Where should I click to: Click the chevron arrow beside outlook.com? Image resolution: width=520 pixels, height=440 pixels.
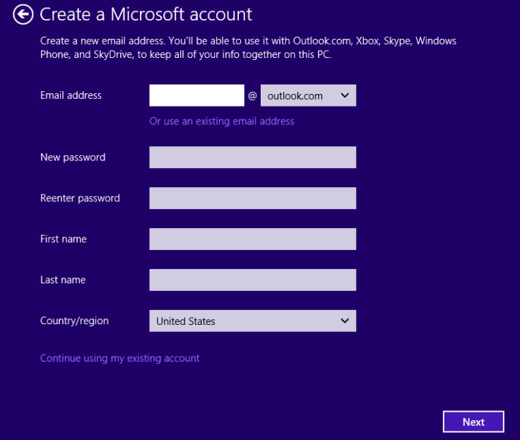pyautogui.click(x=345, y=95)
